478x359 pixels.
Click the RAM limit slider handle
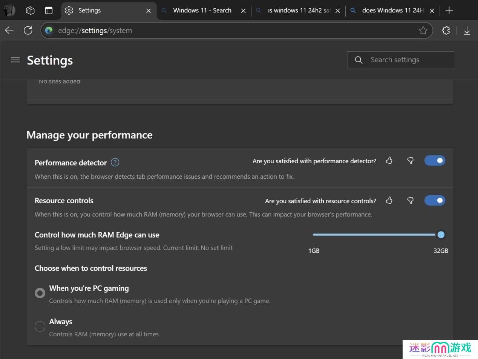pyautogui.click(x=441, y=235)
